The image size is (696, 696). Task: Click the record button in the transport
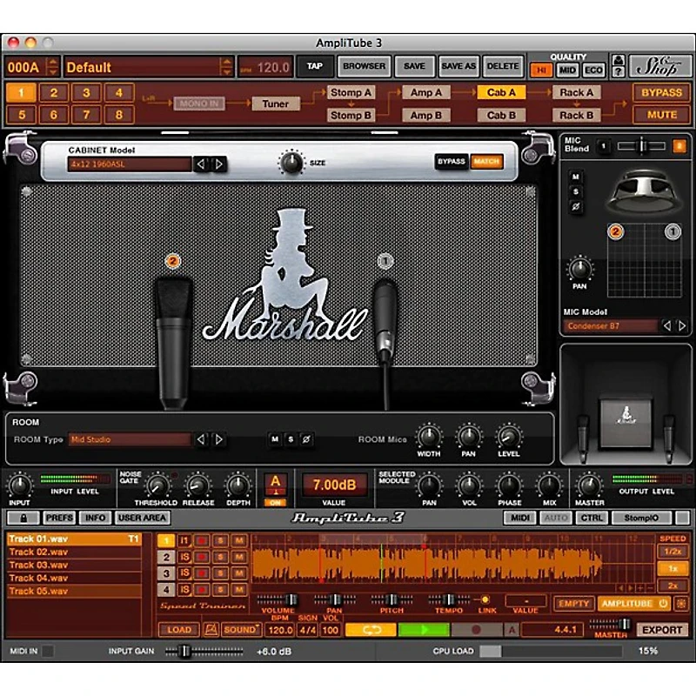click(476, 629)
